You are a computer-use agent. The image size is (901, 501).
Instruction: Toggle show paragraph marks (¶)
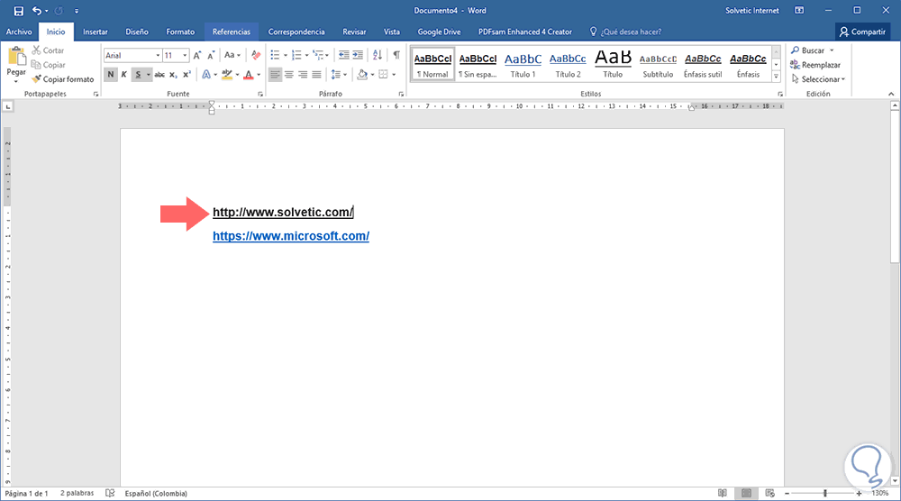396,55
